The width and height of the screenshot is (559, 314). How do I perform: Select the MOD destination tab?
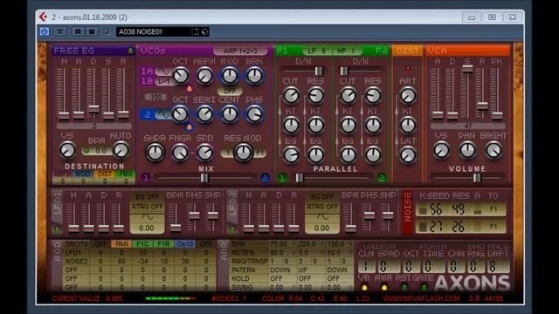[x=83, y=174]
